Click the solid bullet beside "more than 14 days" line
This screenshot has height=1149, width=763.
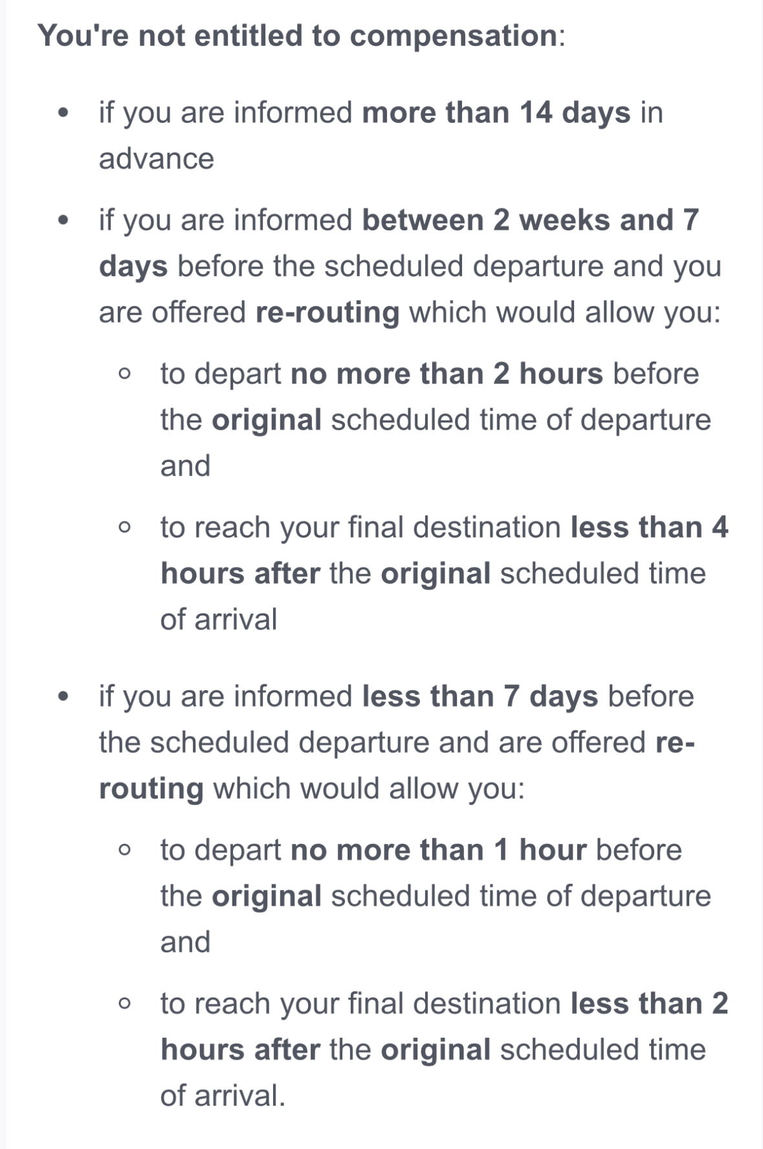(x=63, y=113)
